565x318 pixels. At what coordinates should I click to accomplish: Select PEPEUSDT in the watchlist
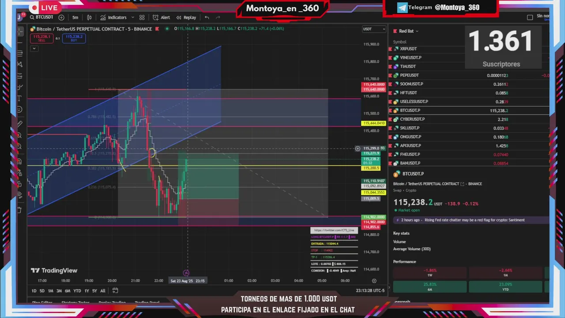469,75
